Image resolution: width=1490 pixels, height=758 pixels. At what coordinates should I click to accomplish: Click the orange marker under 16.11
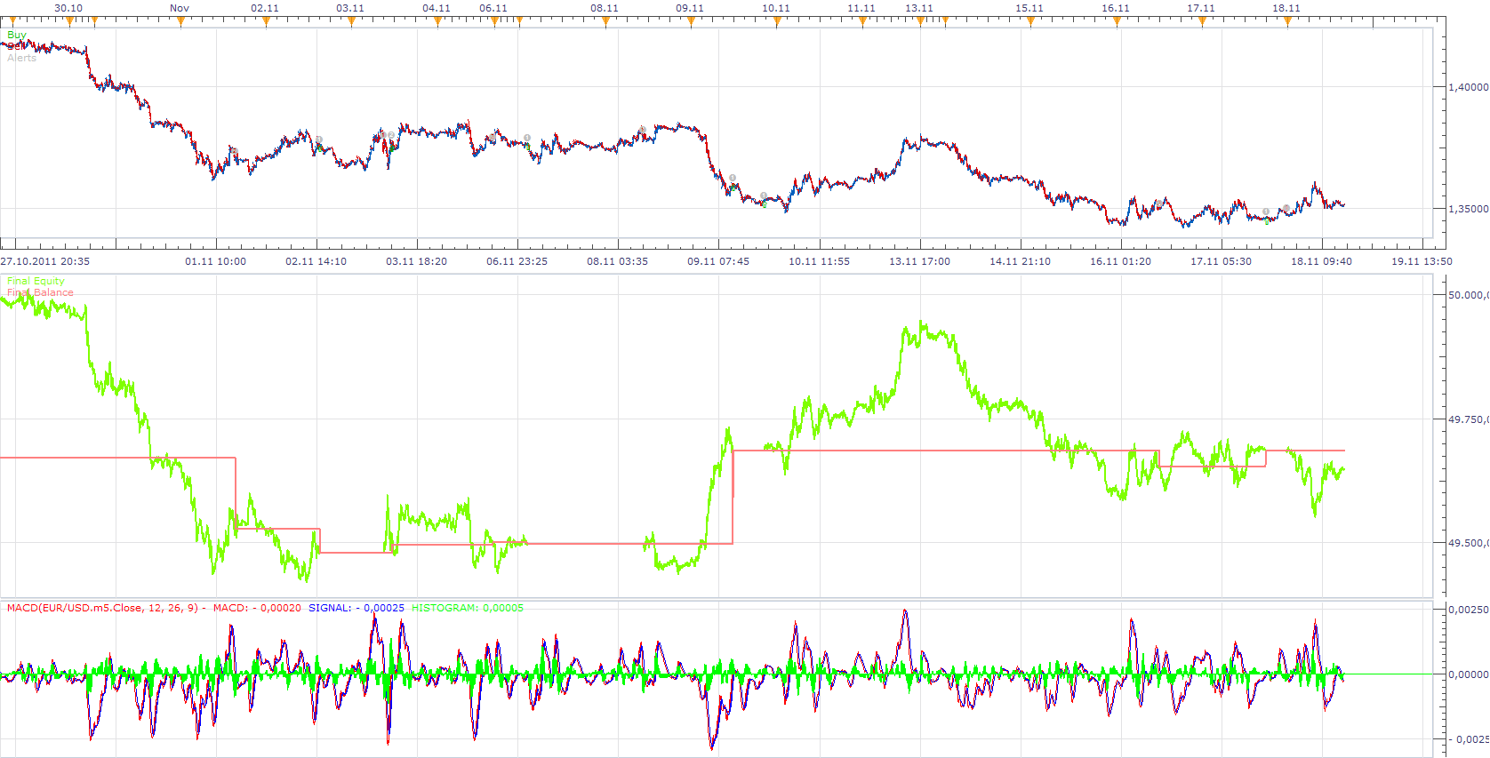click(x=1117, y=21)
